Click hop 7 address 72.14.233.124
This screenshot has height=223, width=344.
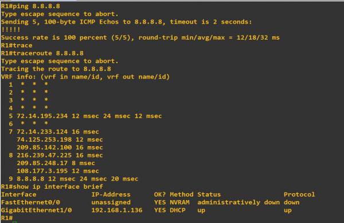42,132
